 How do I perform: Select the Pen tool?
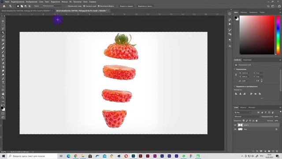click(3, 79)
